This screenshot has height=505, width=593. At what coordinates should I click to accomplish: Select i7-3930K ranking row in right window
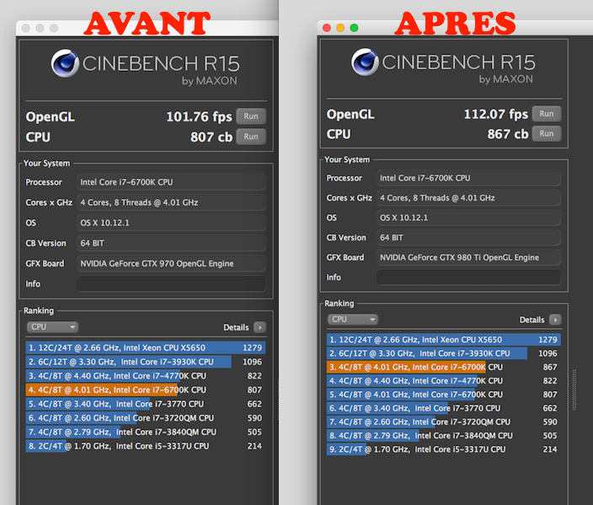coord(444,353)
